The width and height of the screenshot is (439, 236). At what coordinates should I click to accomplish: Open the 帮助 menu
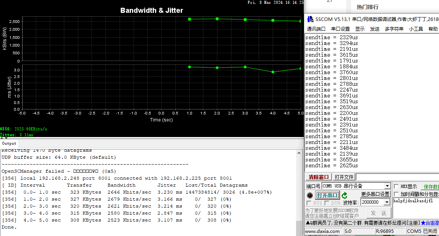pos(433,29)
